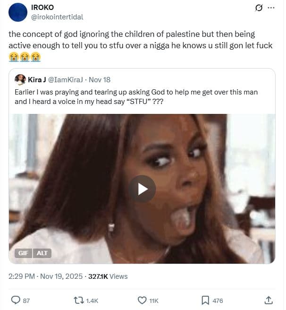This screenshot has width=286, height=310.
Task: Show the ALT image description
Action: (42, 253)
